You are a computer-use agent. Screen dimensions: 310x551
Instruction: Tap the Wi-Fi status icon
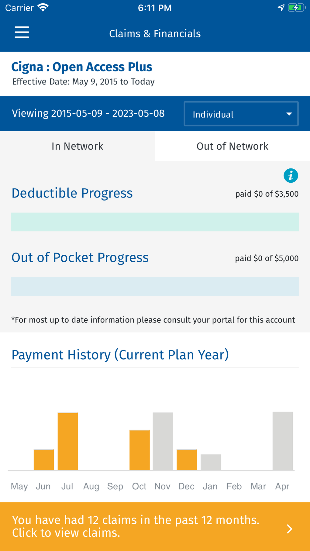[43, 8]
